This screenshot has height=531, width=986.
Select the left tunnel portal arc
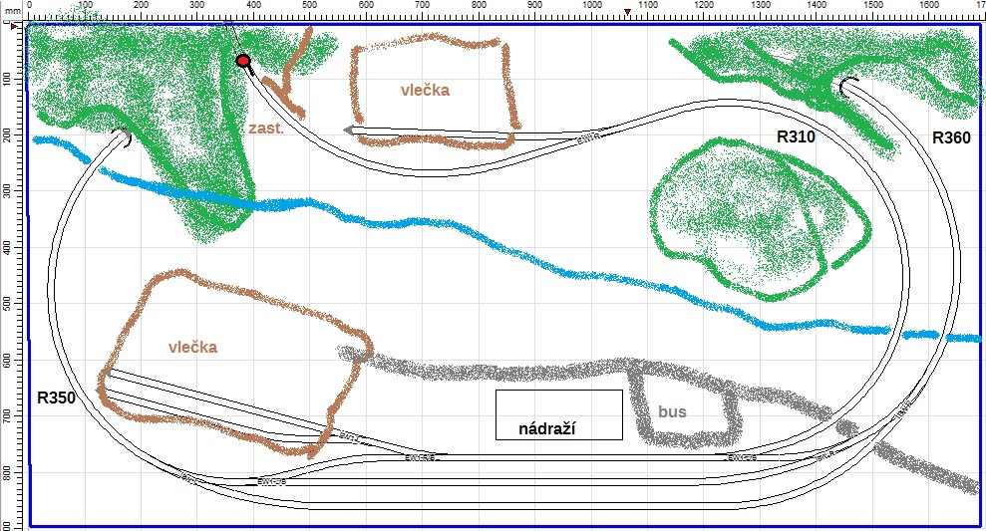point(126,139)
